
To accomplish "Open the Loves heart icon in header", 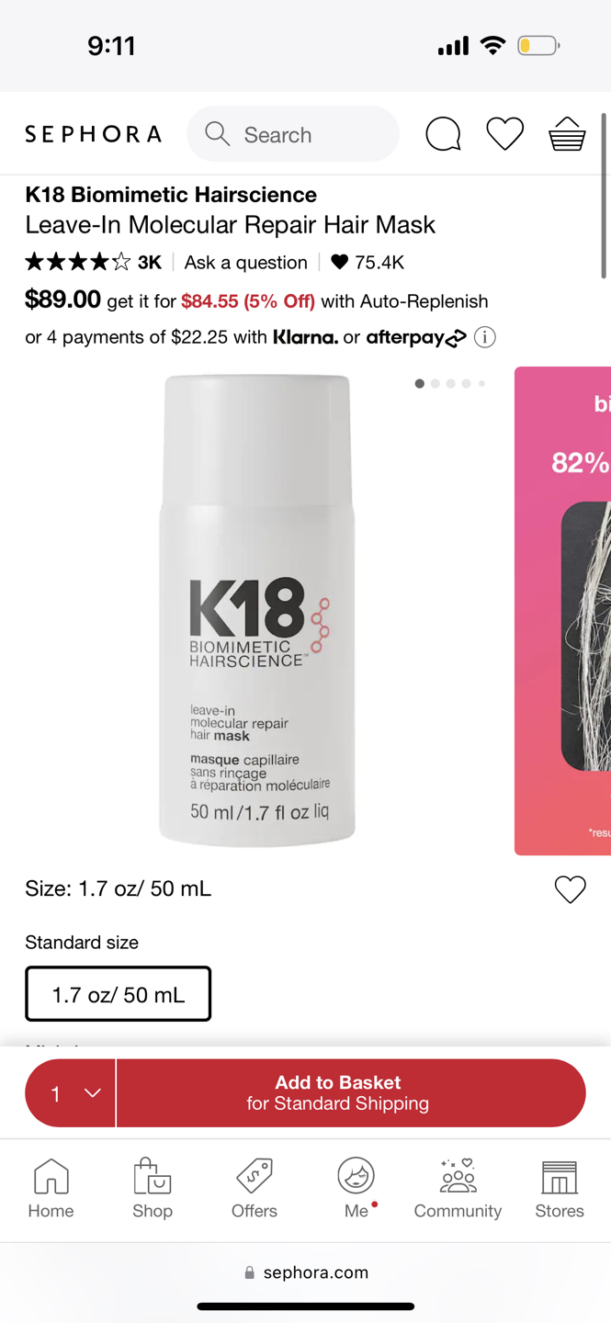I will click(x=504, y=134).
